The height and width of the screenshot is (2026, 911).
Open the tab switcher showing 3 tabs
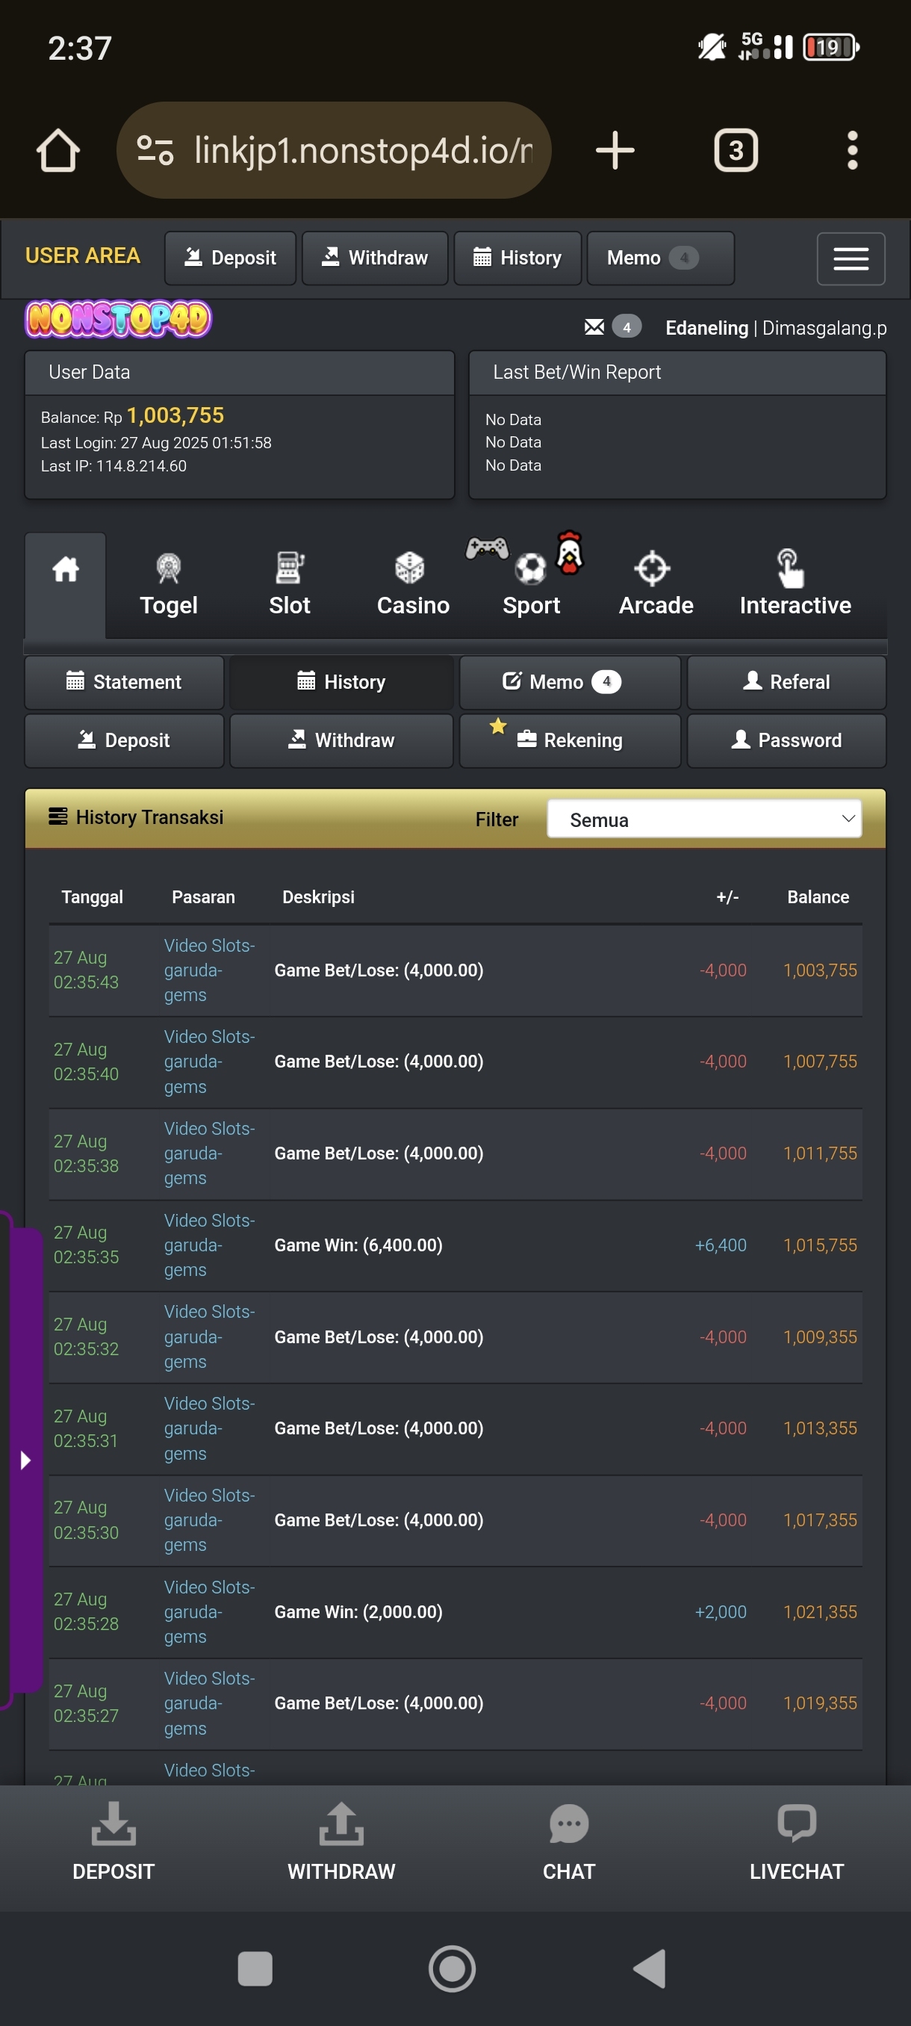point(735,150)
